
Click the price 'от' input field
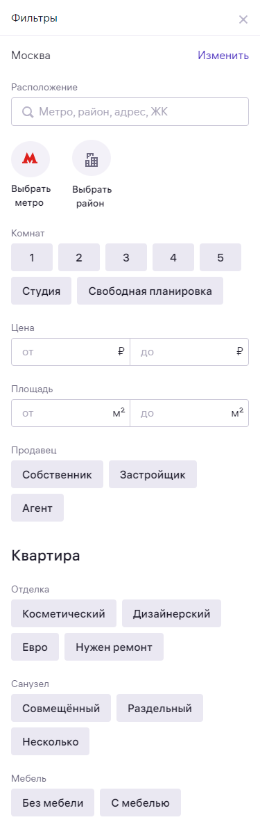[x=71, y=352]
